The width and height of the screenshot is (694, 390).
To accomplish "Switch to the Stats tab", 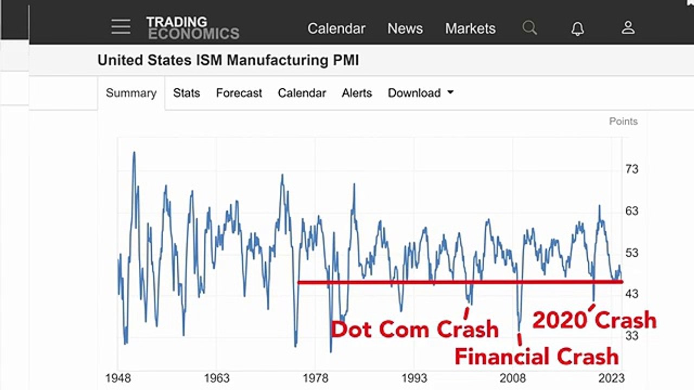I will 187,93.
